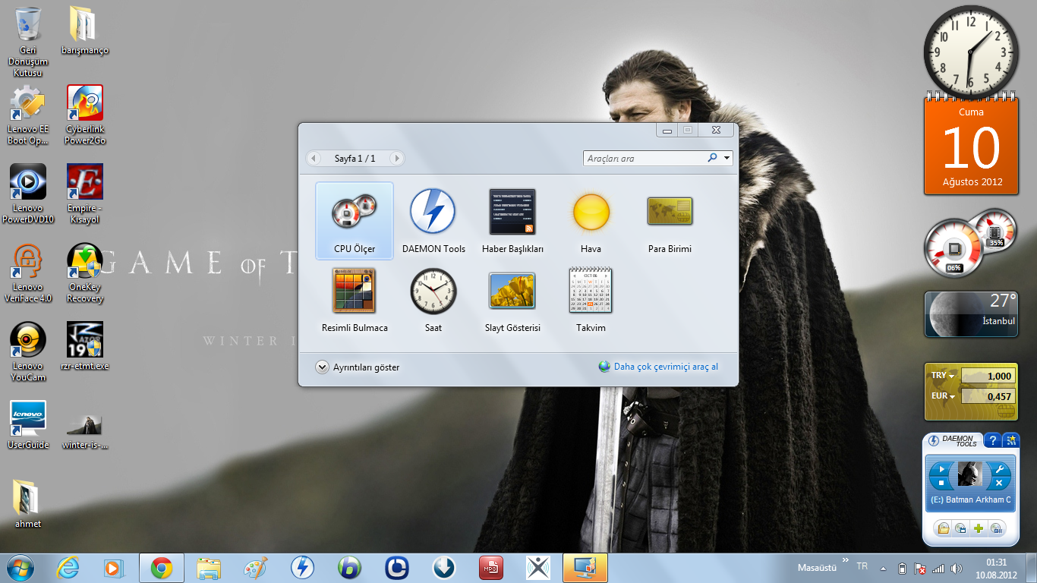1037x583 pixels.
Task: Focus the Araçları ara search field
Action: pyautogui.click(x=645, y=158)
